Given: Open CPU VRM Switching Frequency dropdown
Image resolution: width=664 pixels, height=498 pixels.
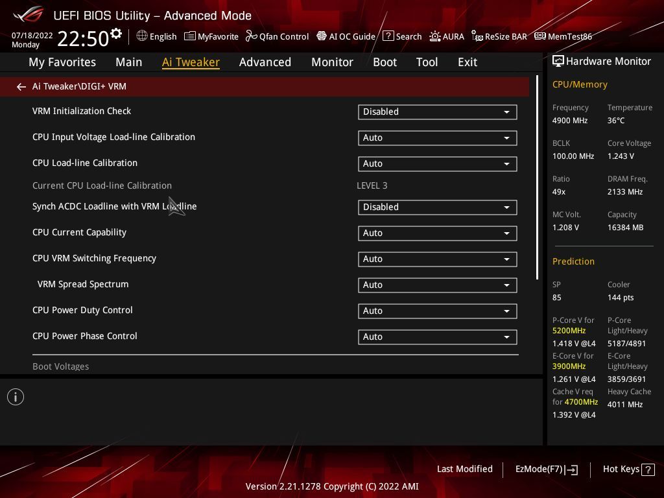Looking at the screenshot, I should [438, 259].
